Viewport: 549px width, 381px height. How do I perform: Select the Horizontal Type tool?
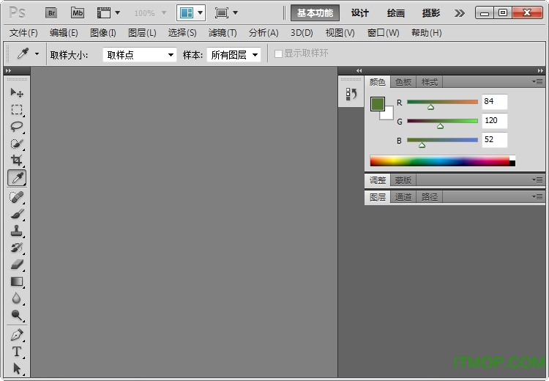pyautogui.click(x=17, y=352)
